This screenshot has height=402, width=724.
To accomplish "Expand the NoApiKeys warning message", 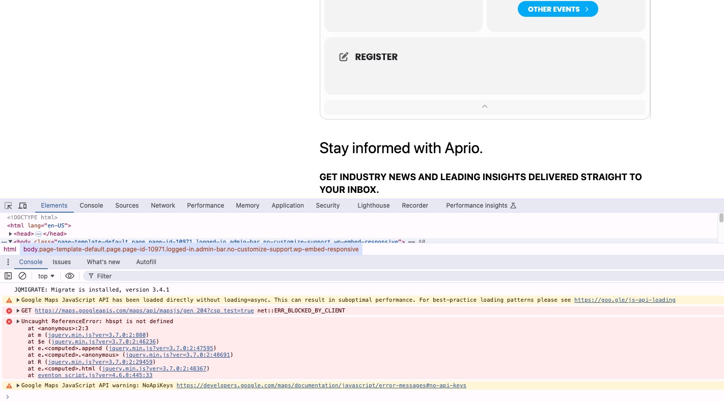I will pyautogui.click(x=18, y=386).
